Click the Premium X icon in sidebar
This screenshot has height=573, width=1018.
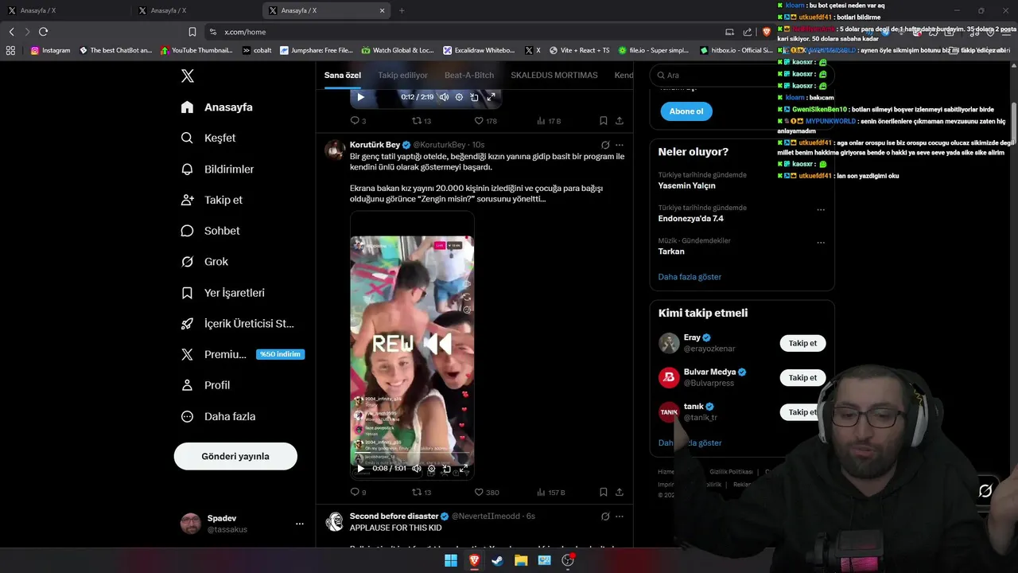coord(187,354)
